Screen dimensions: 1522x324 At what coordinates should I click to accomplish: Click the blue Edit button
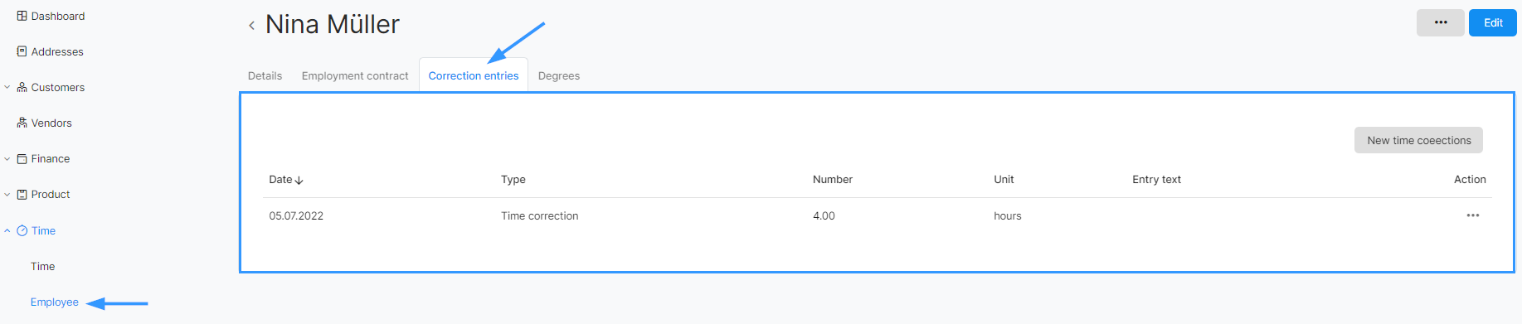(1493, 22)
